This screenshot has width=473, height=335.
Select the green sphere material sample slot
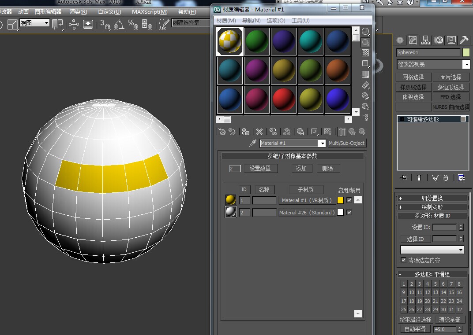pyautogui.click(x=256, y=41)
